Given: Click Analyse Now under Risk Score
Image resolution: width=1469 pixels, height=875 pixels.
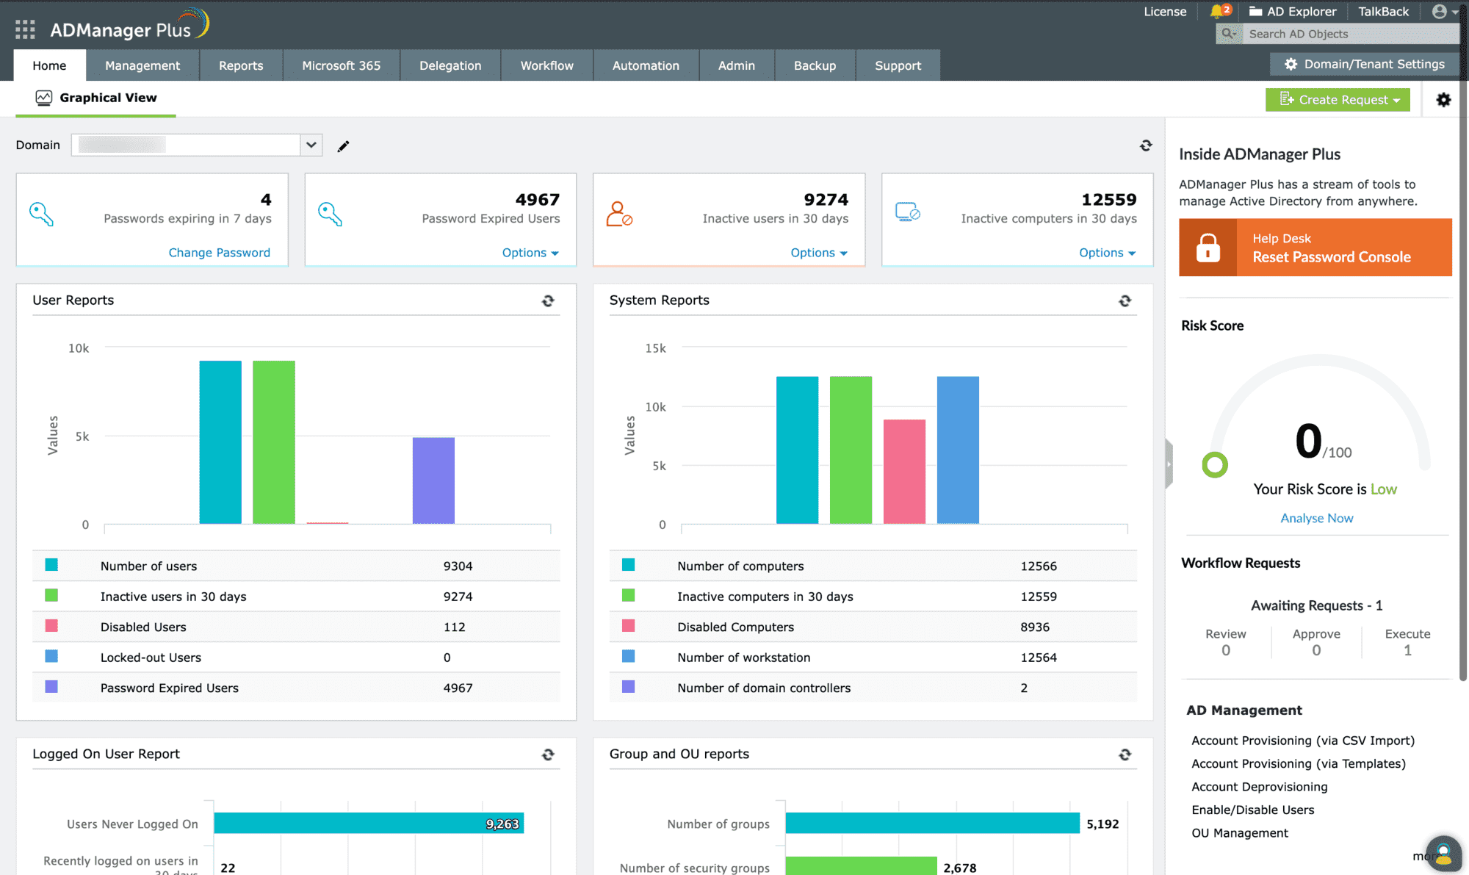Looking at the screenshot, I should pyautogui.click(x=1316, y=518).
